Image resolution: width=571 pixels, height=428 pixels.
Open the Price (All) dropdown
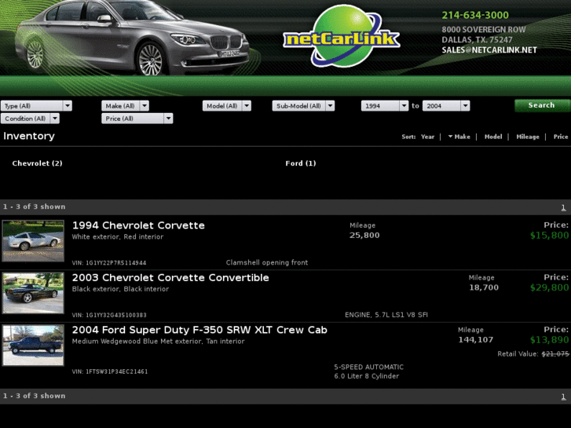point(137,119)
